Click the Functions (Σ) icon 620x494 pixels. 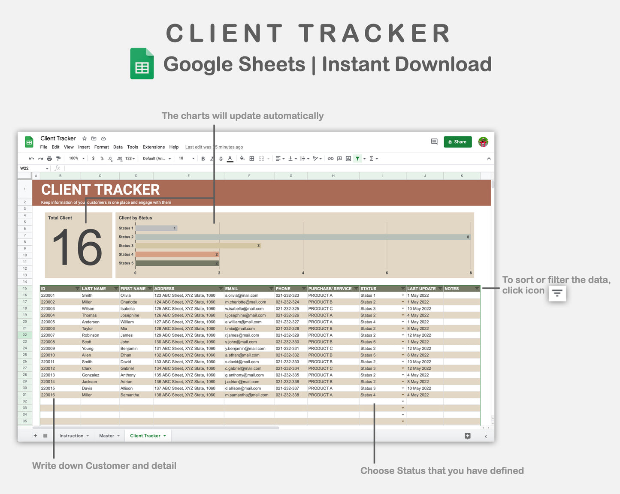click(371, 158)
